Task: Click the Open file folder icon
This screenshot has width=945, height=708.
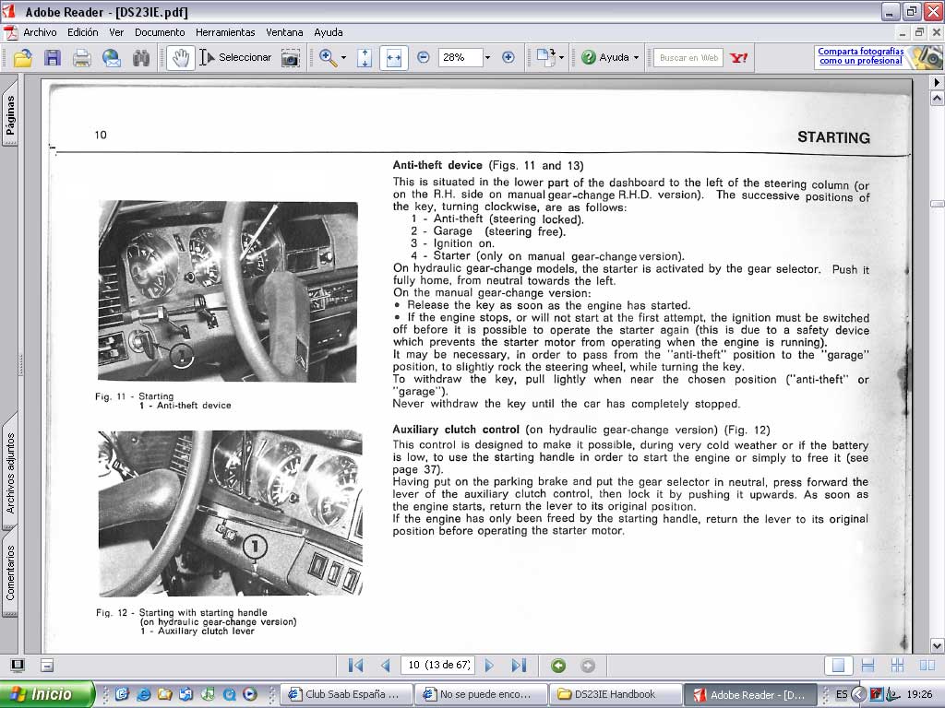Action: coord(22,58)
